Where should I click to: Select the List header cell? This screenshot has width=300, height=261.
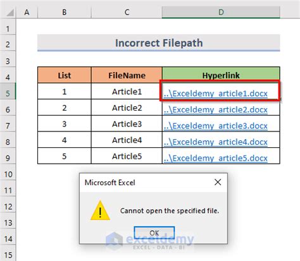point(65,75)
